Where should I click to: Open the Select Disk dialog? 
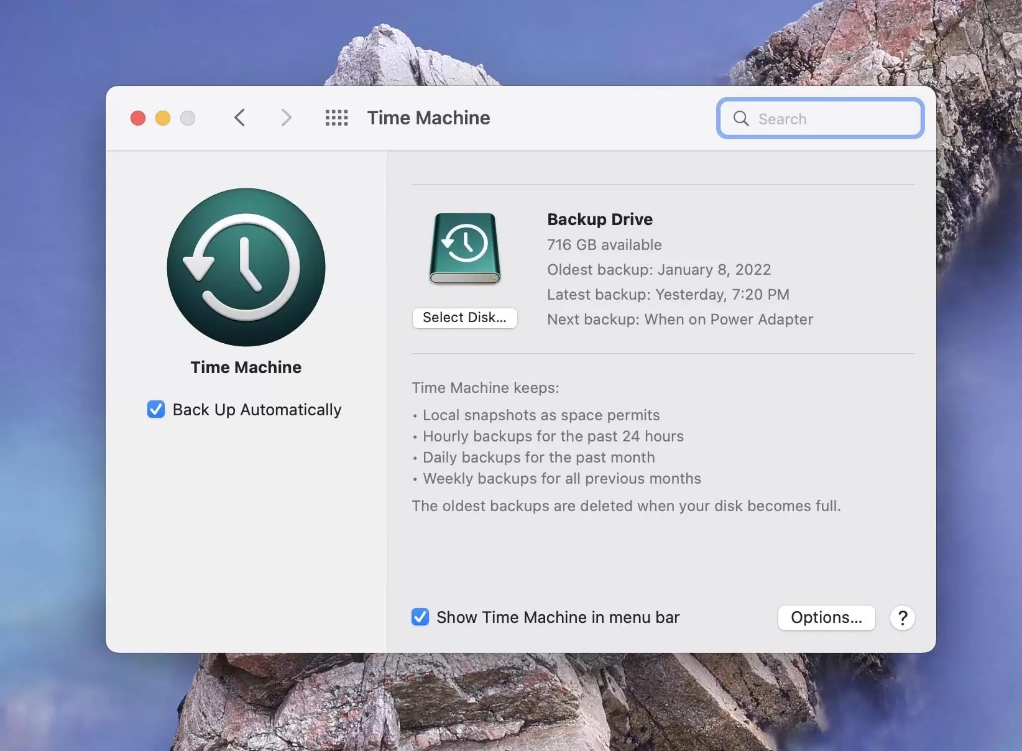[464, 318]
